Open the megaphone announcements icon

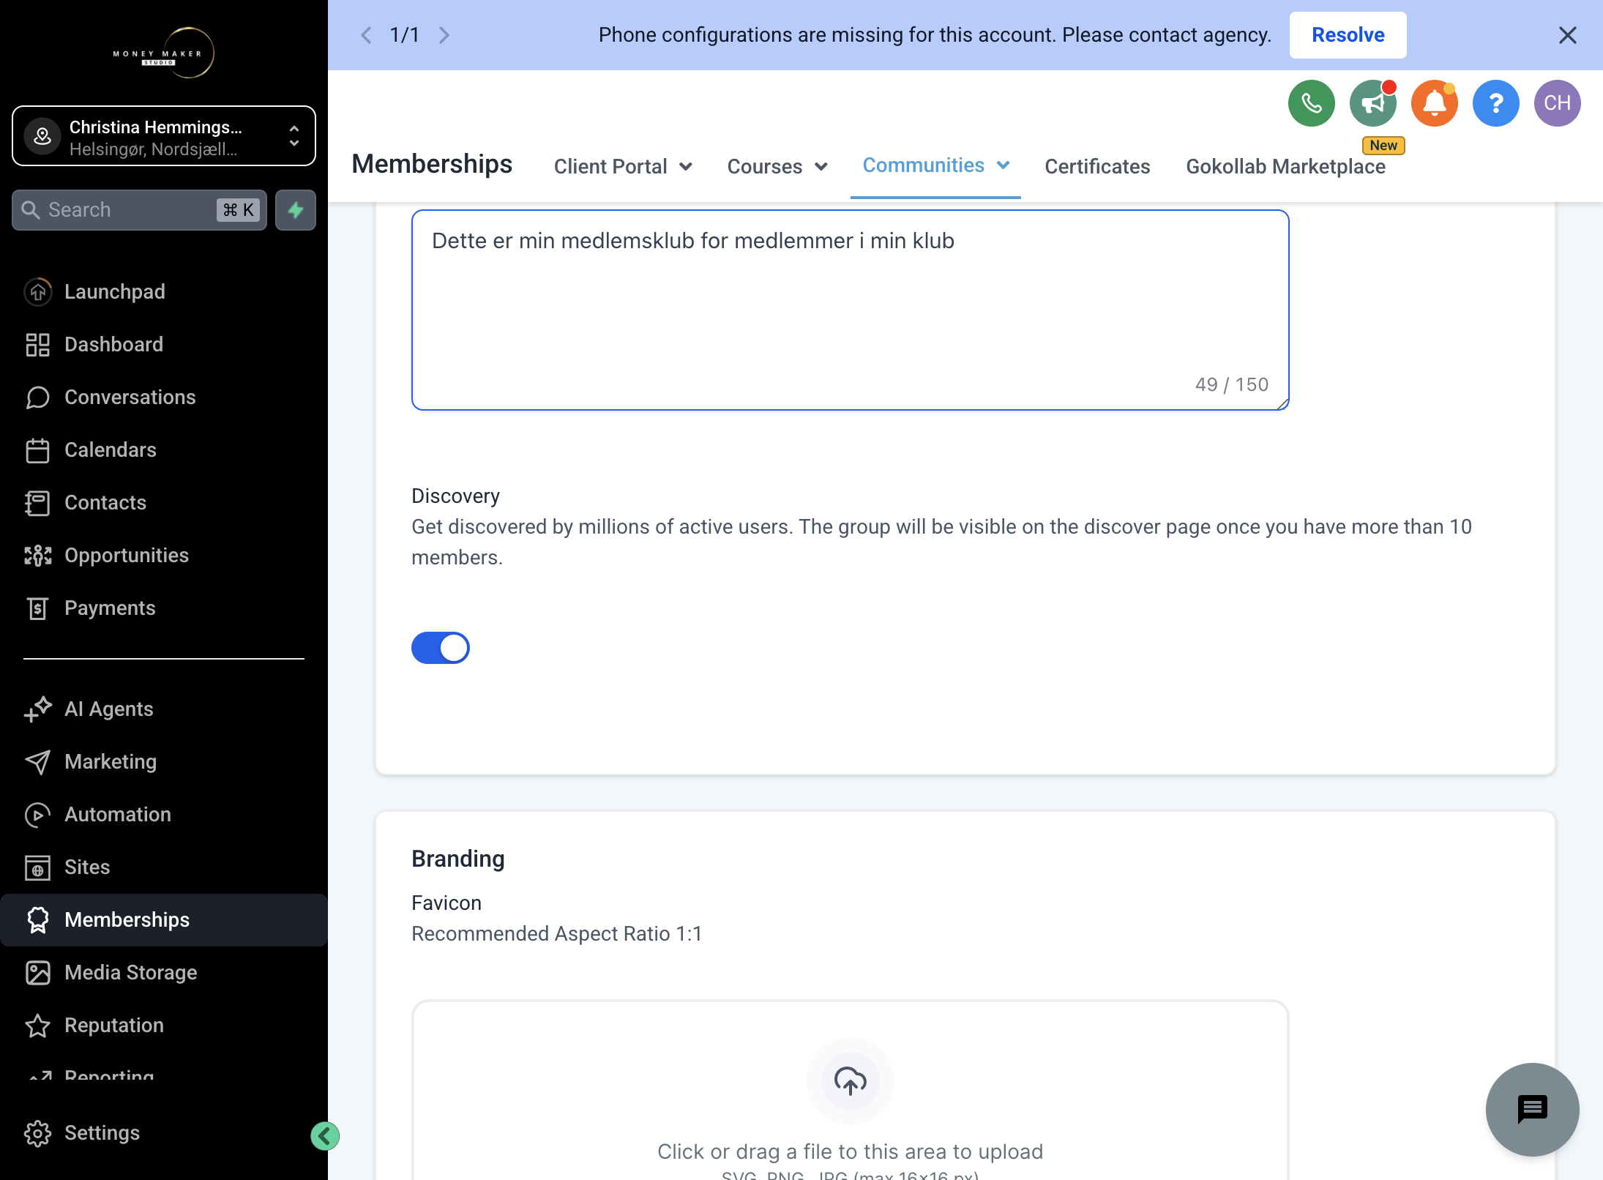pos(1372,103)
